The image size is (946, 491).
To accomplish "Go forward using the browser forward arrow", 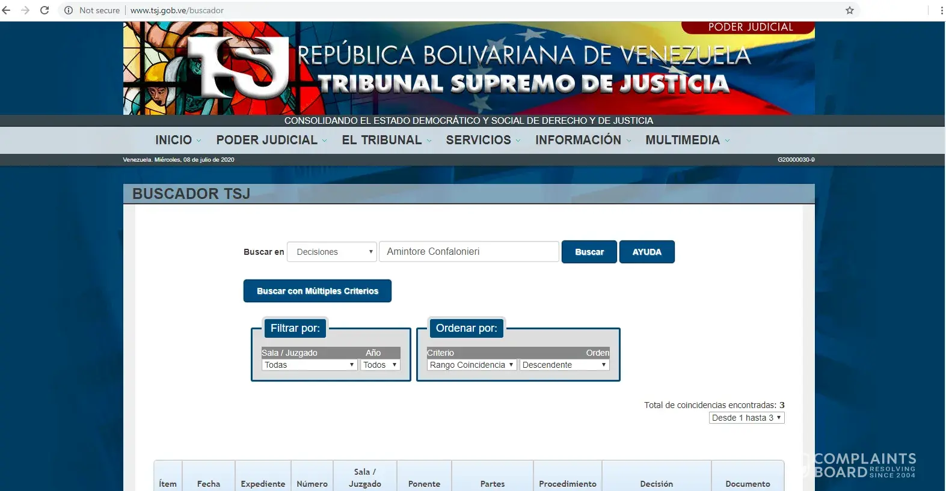I will pos(25,10).
